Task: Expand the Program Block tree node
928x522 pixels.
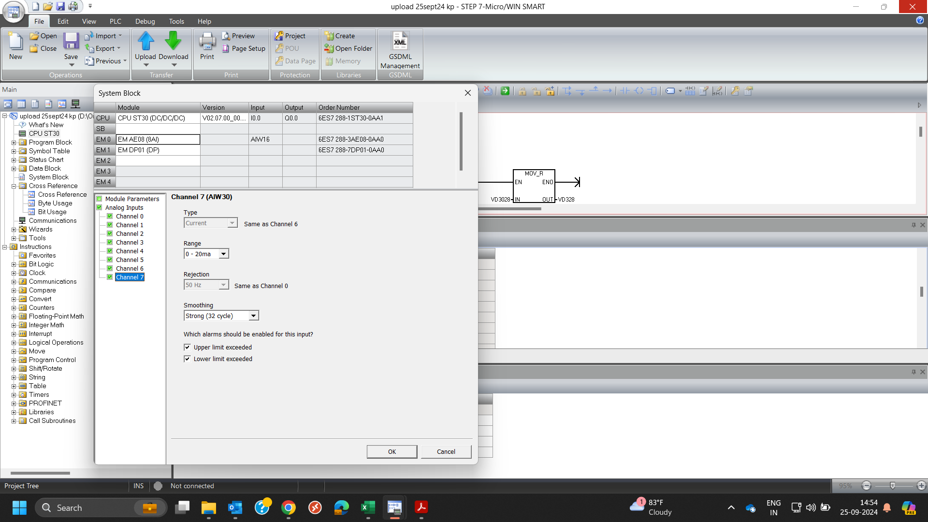Action: pos(14,143)
